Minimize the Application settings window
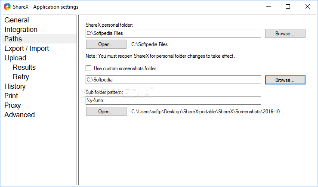Screen dimensions: 318x187 269,6
